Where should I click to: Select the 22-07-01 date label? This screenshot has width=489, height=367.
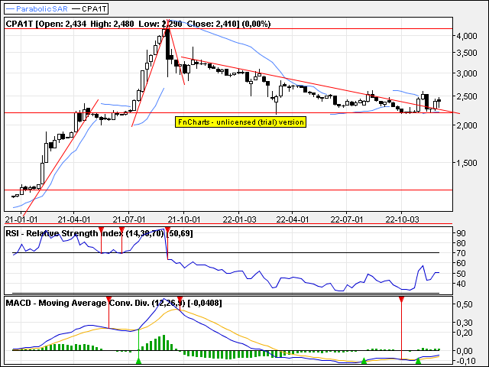click(x=346, y=219)
